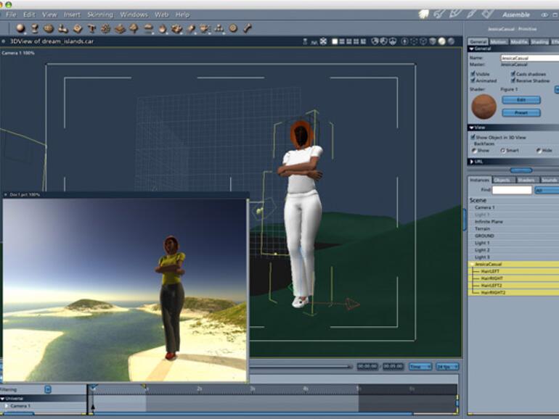The height and width of the screenshot is (419, 559).
Task: Expand the URL section
Action: pyautogui.click(x=472, y=161)
